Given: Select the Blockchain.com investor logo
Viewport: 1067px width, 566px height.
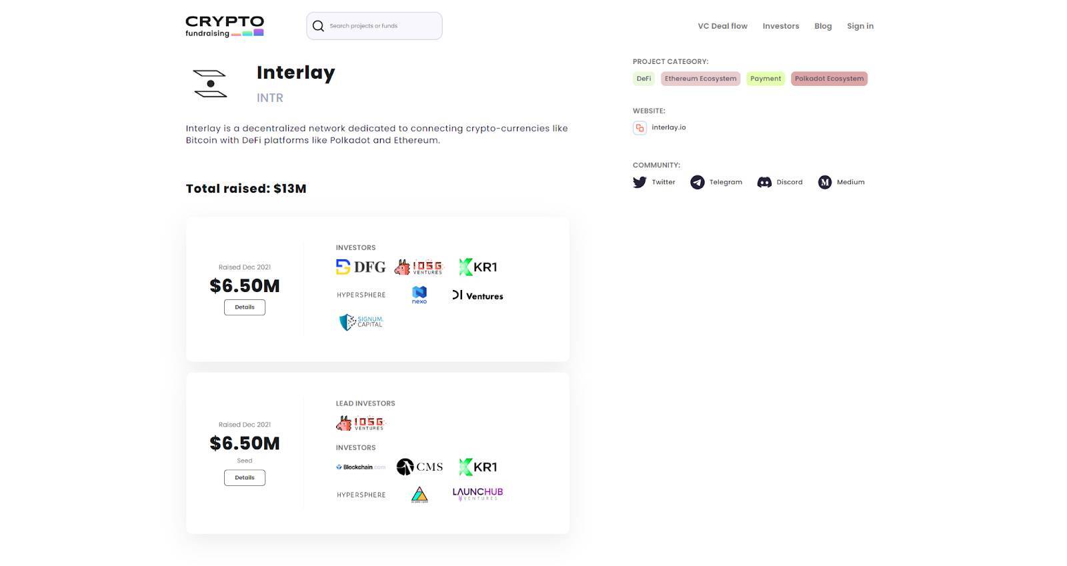Looking at the screenshot, I should 361,467.
